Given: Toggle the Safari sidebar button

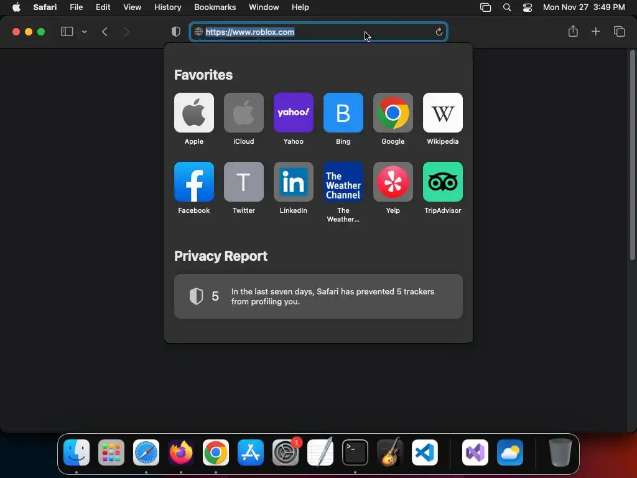Looking at the screenshot, I should [x=67, y=32].
